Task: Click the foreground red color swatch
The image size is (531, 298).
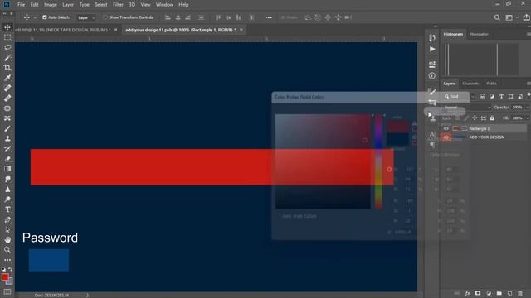Action: click(5, 277)
